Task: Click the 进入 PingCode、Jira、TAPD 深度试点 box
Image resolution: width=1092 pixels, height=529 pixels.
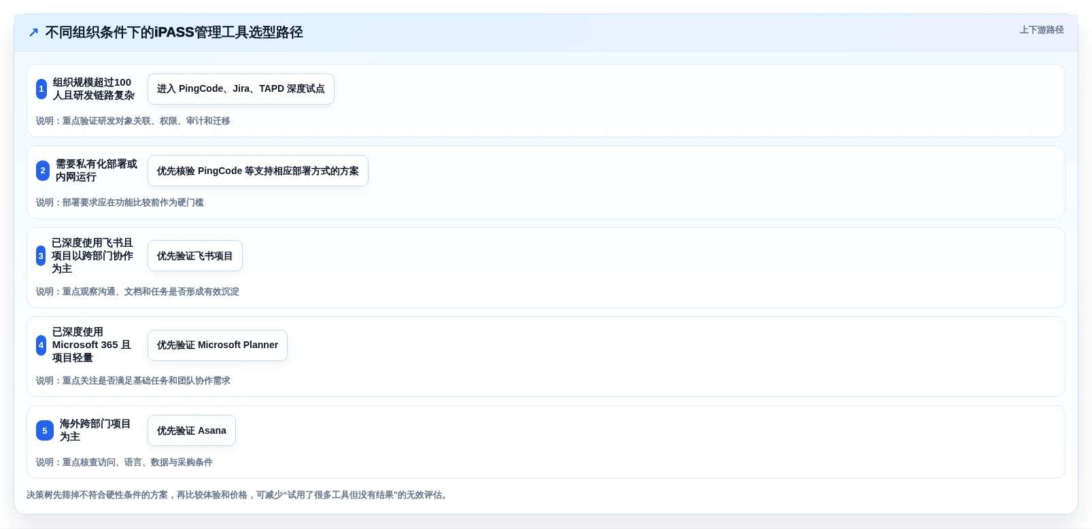Action: [241, 89]
